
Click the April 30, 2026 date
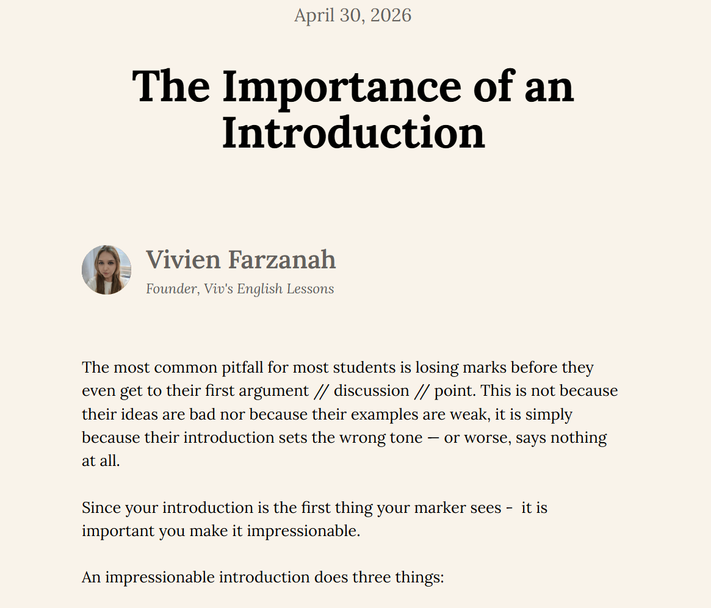(353, 15)
